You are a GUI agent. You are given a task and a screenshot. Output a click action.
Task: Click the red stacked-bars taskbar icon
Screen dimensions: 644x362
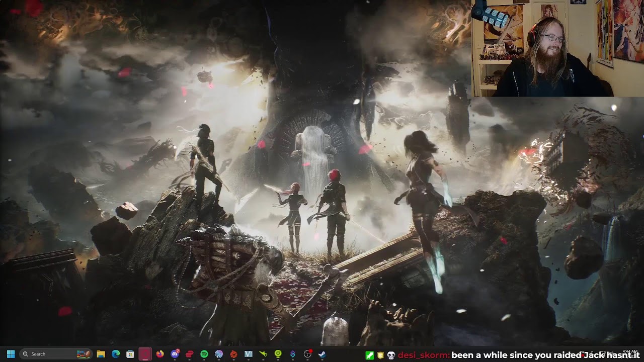[x=189, y=354]
